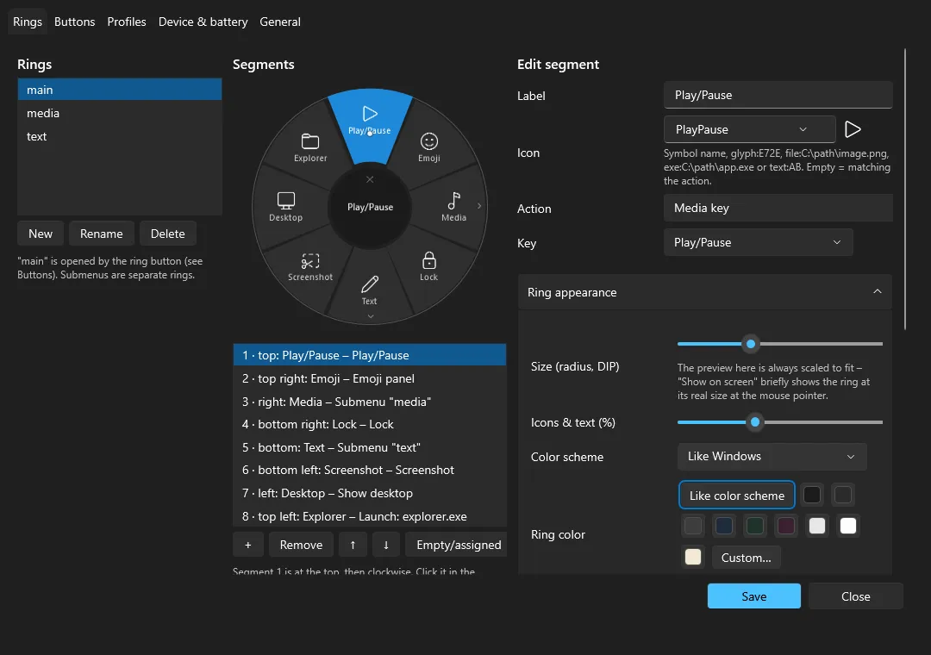Click the submenu chevron next to Media segment
Viewport: 931px width, 655px height.
click(479, 206)
